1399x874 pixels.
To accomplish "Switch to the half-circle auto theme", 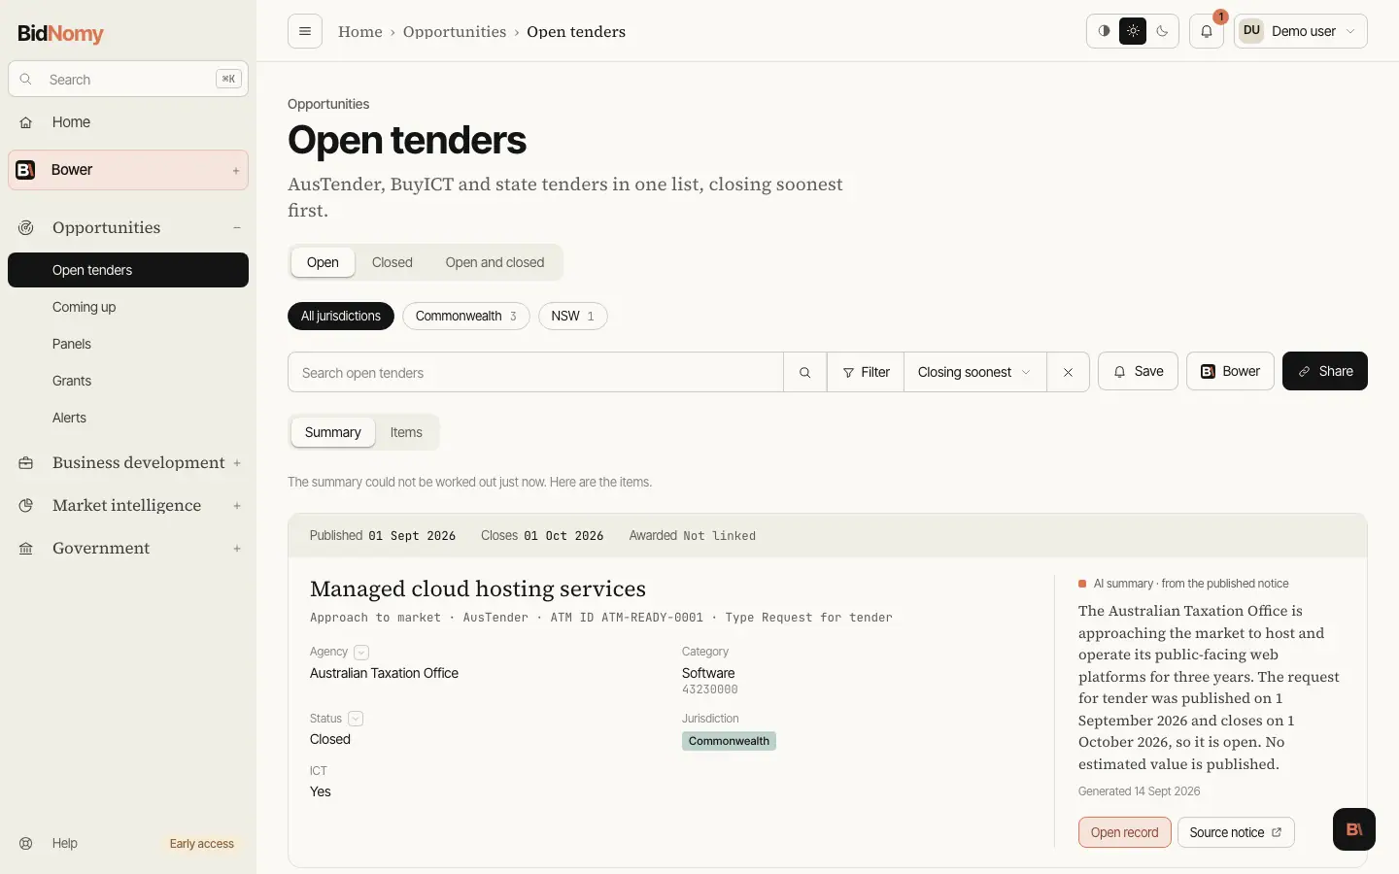I will (1104, 31).
